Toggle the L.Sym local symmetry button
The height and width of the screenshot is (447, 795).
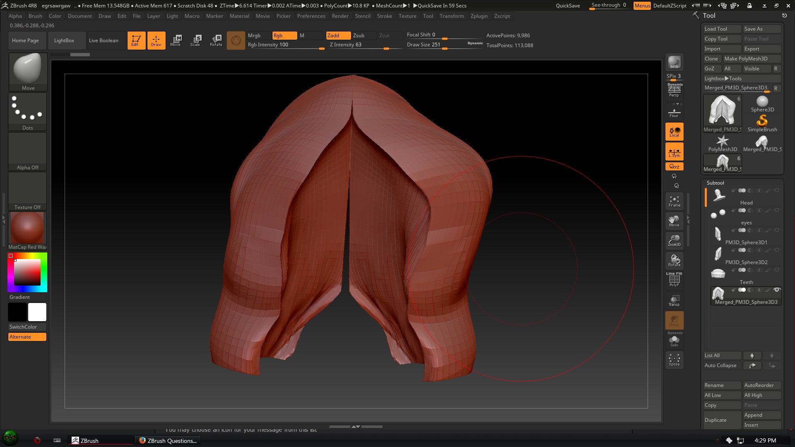[674, 151]
